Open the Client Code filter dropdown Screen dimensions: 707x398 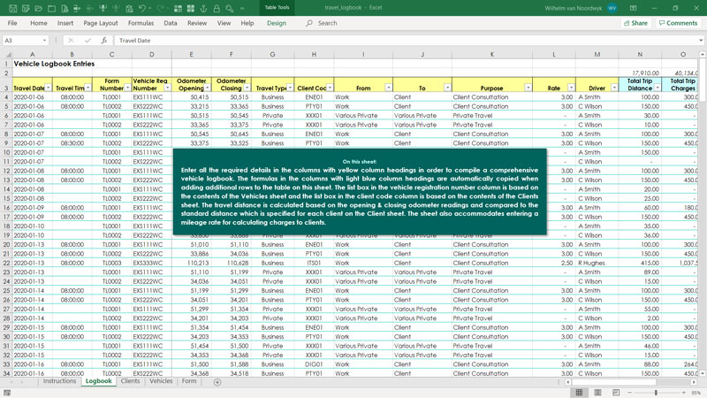coord(330,88)
